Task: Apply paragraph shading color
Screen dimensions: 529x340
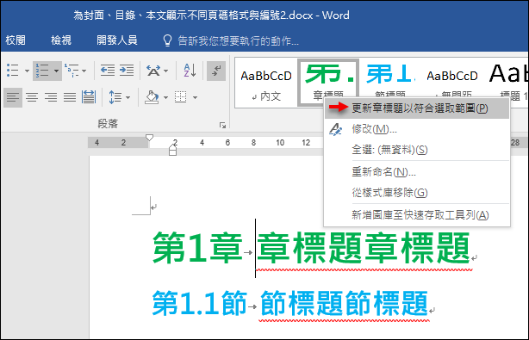Action: pyautogui.click(x=152, y=97)
